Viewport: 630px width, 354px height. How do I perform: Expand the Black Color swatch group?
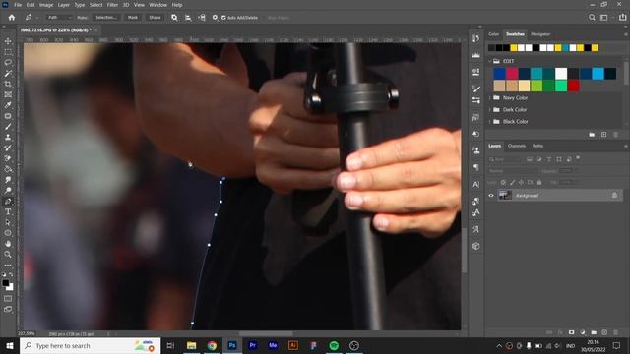coord(490,121)
